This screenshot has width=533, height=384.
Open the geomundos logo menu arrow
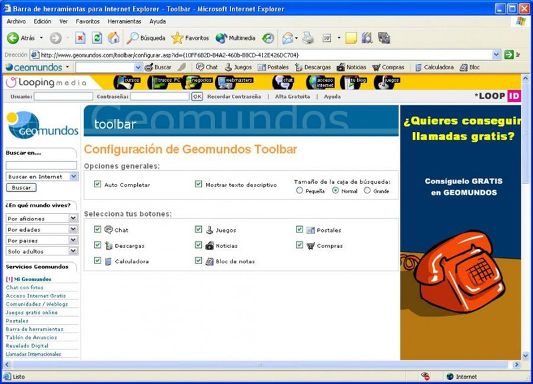tap(67, 67)
